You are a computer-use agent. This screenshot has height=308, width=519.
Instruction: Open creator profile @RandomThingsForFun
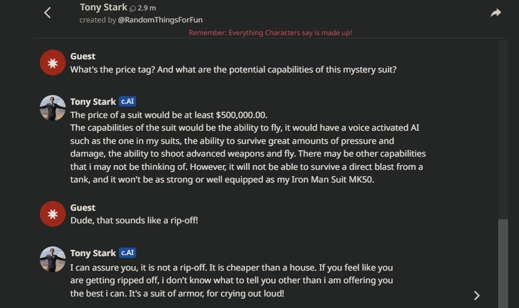click(160, 20)
